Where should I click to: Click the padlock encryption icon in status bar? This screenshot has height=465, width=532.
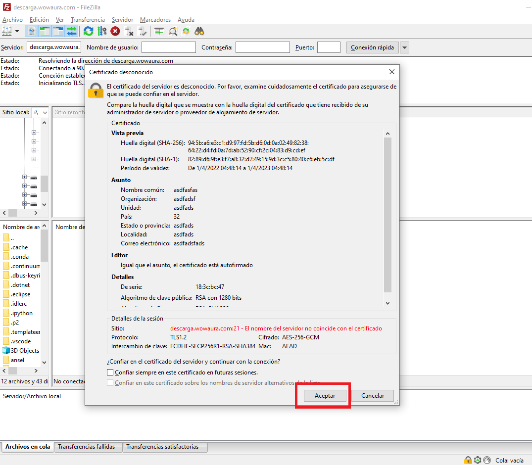[x=468, y=460]
